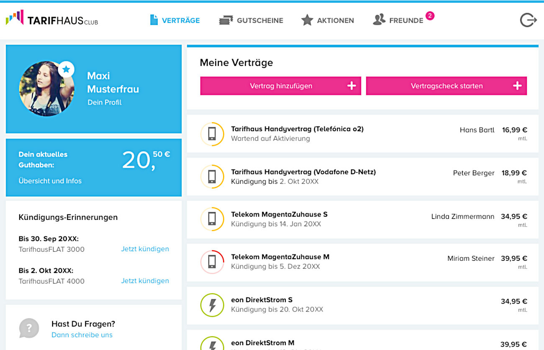Click the star badge on profile photo
This screenshot has height=350, width=544.
click(66, 69)
